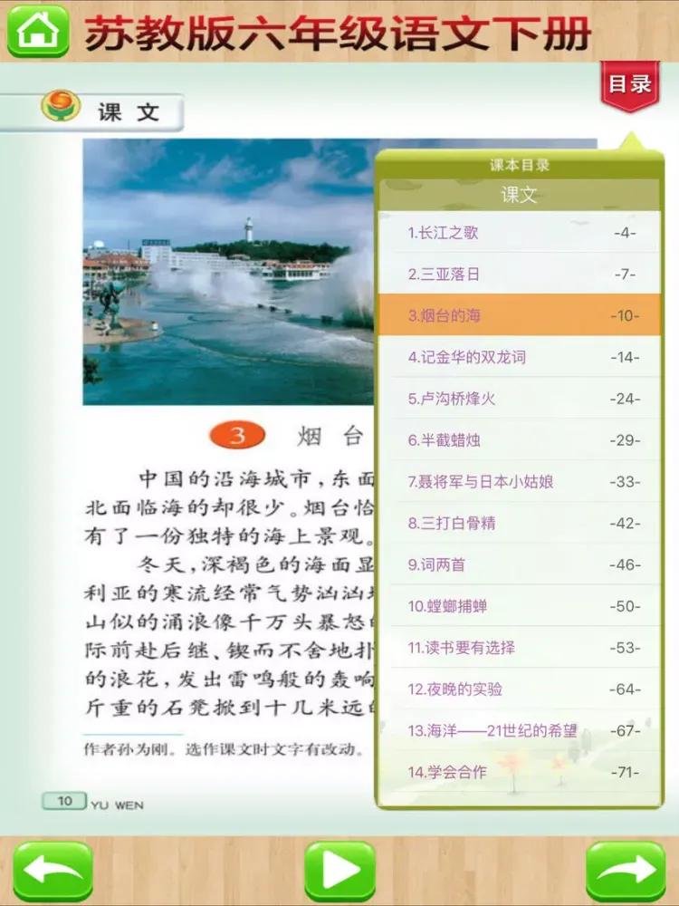Viewport: 679px width, 906px height.
Task: Click the page number 10 box
Action: pyautogui.click(x=64, y=801)
